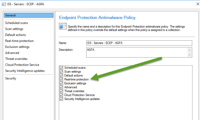
Task: Select the General page in sidebar
Action: 29,15
